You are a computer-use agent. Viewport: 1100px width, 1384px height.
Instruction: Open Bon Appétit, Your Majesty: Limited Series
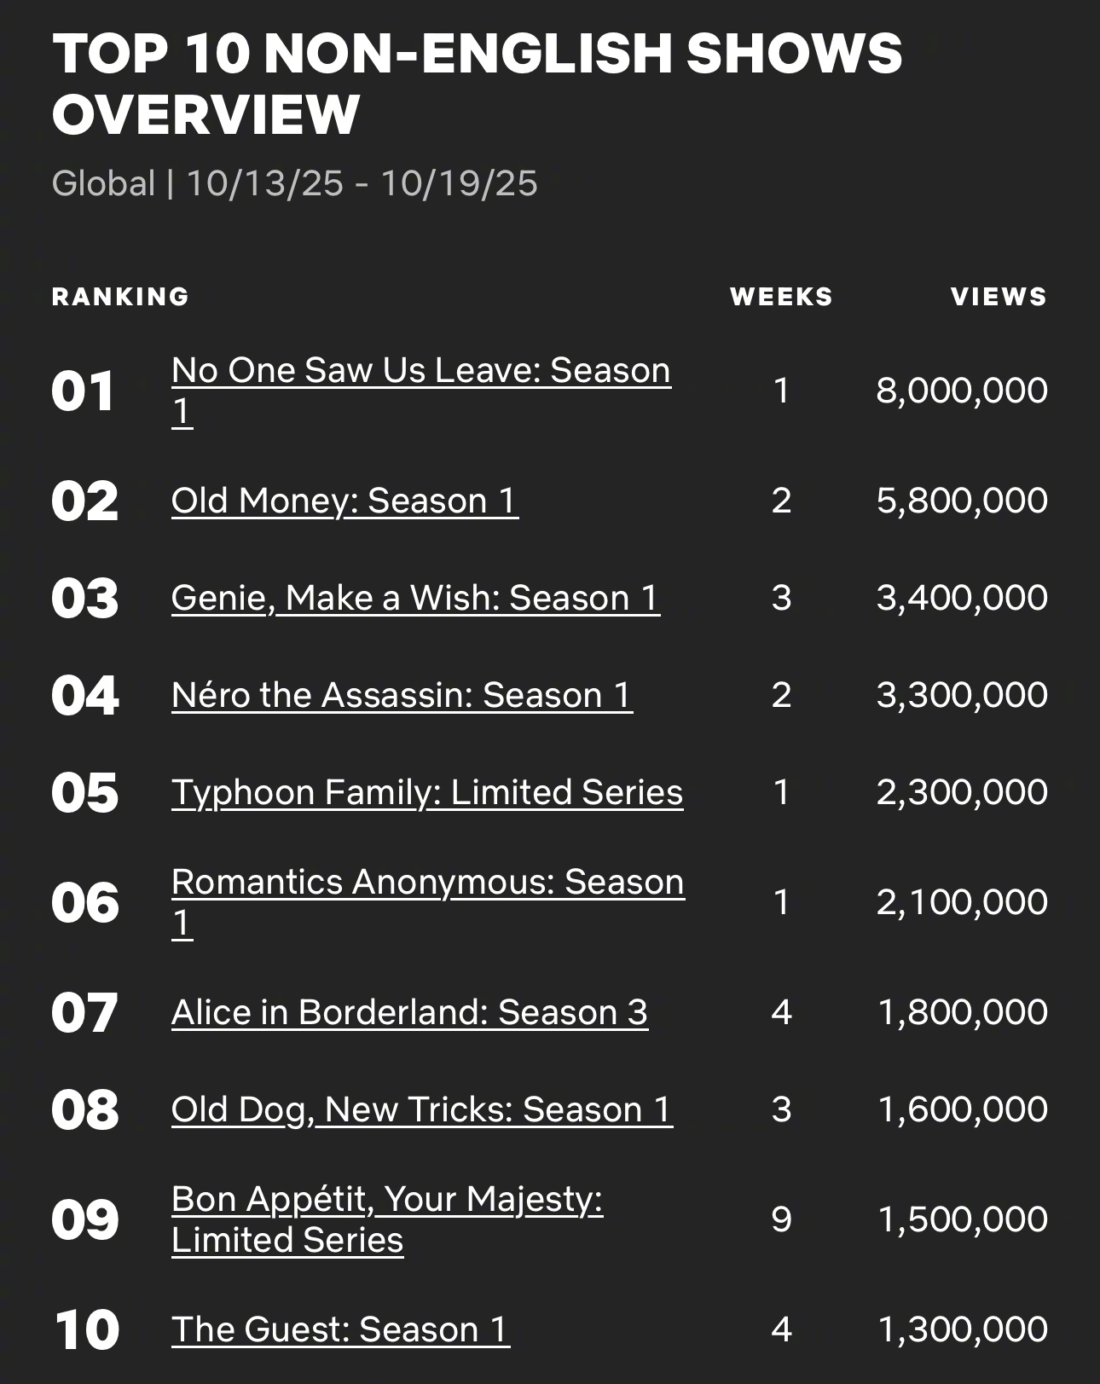click(x=387, y=1200)
